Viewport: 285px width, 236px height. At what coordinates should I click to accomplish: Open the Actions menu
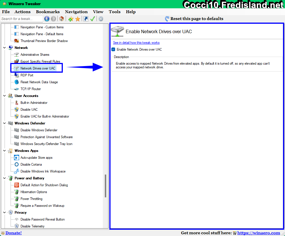[x=23, y=12]
